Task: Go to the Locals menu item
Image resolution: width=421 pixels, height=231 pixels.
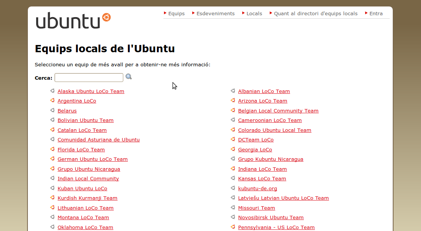Action: coord(254,13)
